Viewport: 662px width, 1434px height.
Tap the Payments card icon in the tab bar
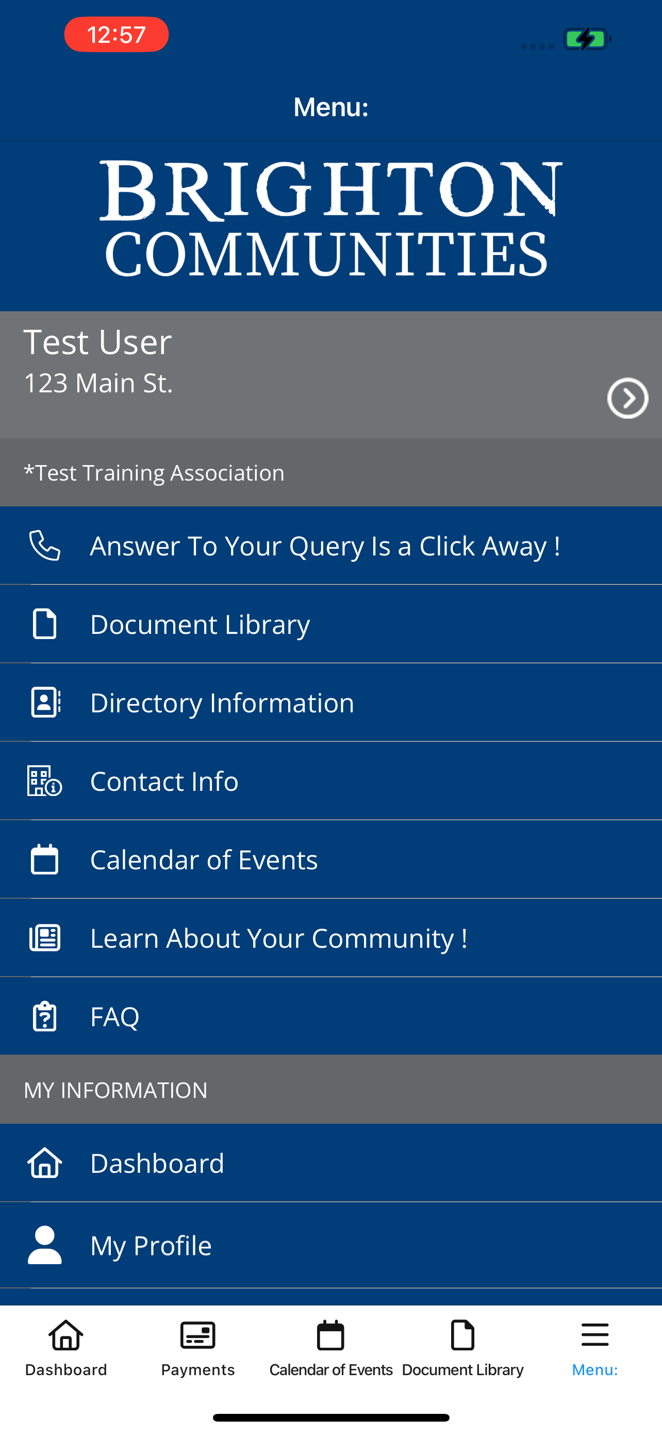coord(198,1335)
